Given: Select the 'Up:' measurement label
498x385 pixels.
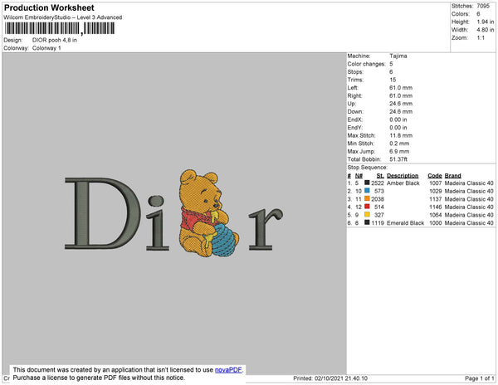Looking at the screenshot, I should 352,104.
